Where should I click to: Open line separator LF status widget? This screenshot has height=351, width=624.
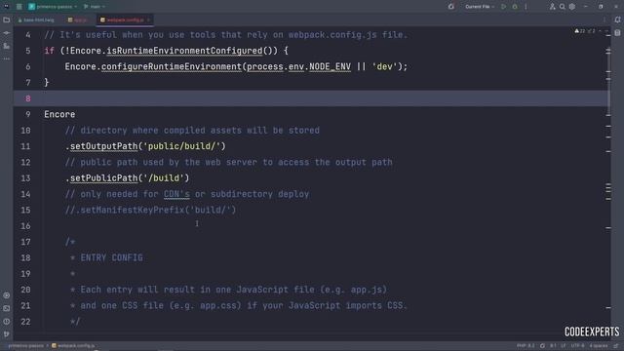point(564,345)
